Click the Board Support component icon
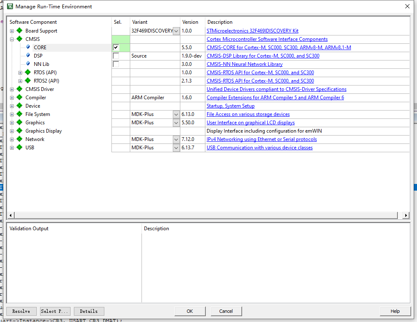Viewport: 417px width, 322px height. pyautogui.click(x=19, y=30)
